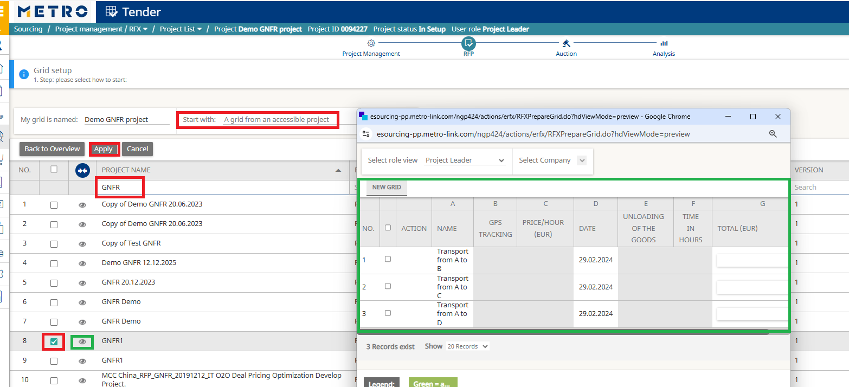This screenshot has width=849, height=387.
Task: Uncheck the selected row 8 GNFR1 checkbox
Action: pyautogui.click(x=54, y=342)
